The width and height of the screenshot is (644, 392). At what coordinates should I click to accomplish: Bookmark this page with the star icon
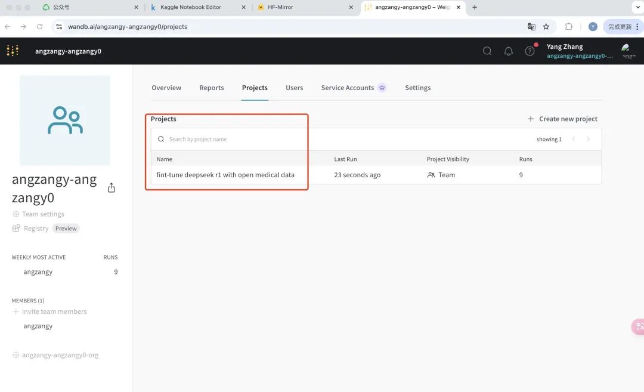546,26
